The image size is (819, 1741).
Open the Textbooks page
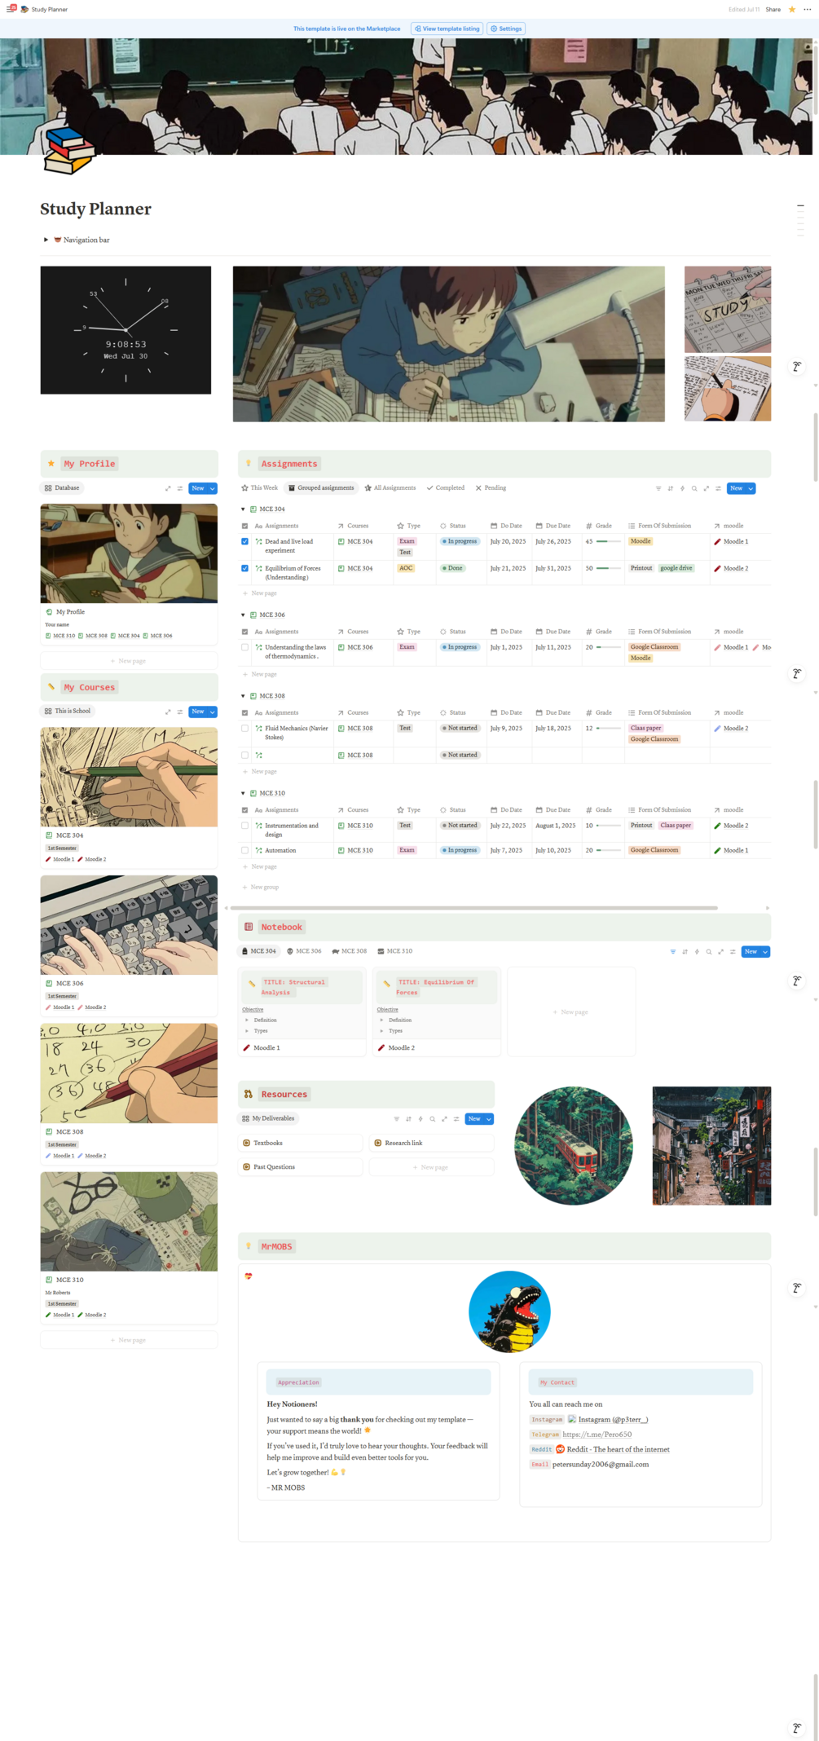point(301,1143)
